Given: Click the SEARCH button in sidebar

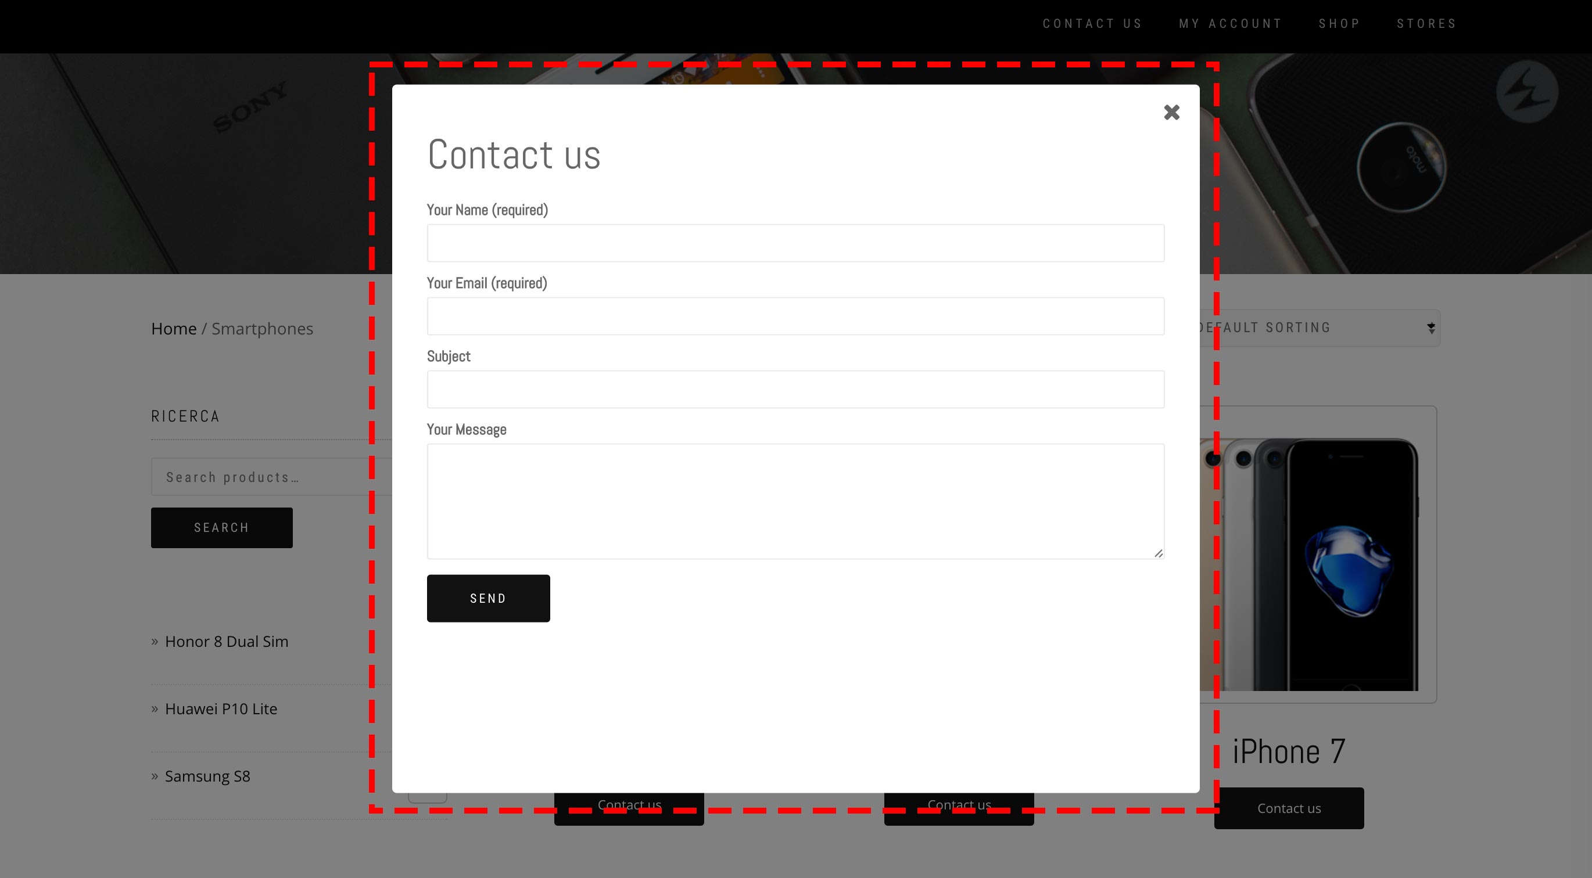Looking at the screenshot, I should coord(221,527).
